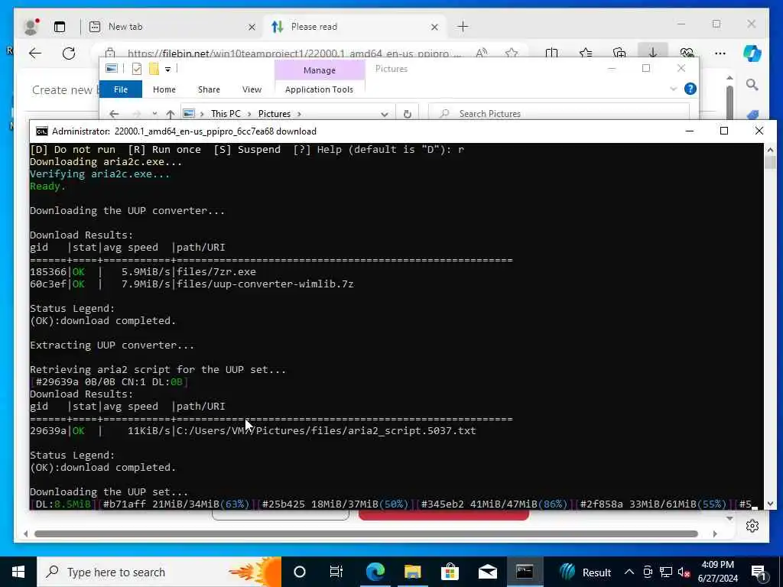783x587 pixels.
Task: Open Edge Settings and more menu
Action: pyautogui.click(x=720, y=53)
